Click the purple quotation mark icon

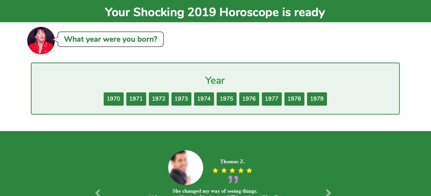coord(233,179)
